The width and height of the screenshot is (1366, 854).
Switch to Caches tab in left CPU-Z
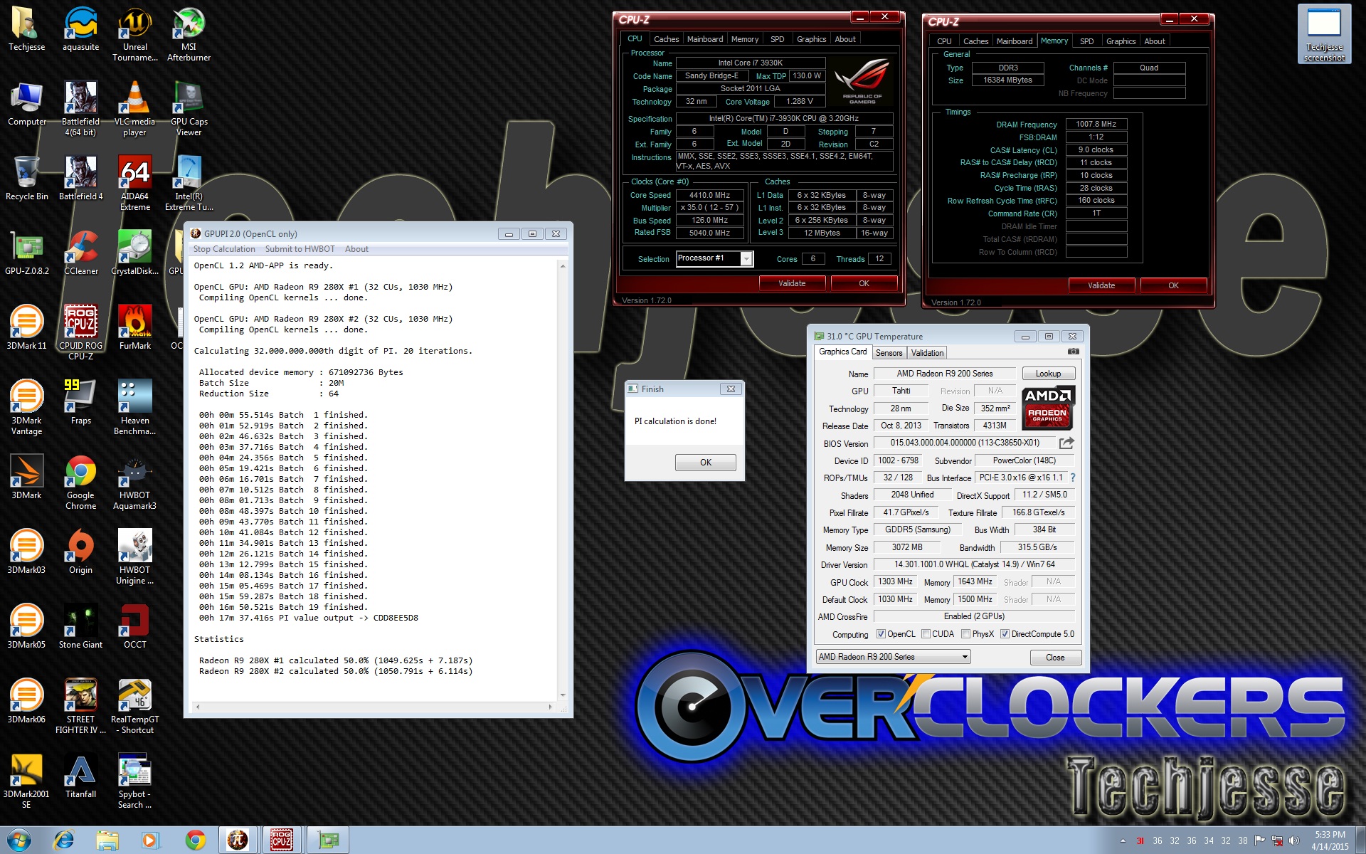click(x=666, y=39)
